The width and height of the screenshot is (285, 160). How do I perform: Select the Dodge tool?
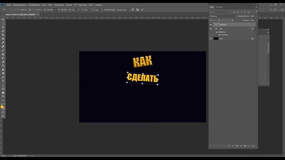[x=3, y=73]
